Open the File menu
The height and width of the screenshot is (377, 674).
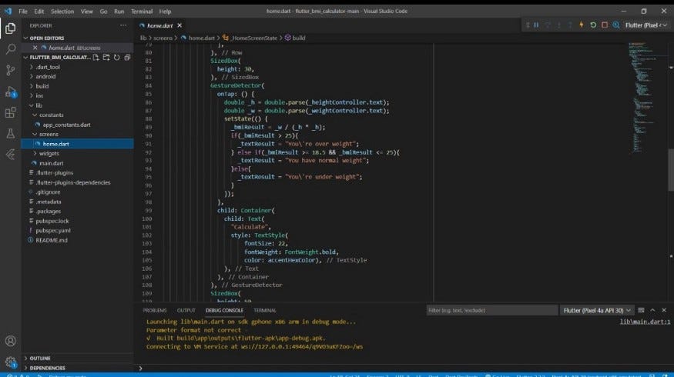pos(23,12)
